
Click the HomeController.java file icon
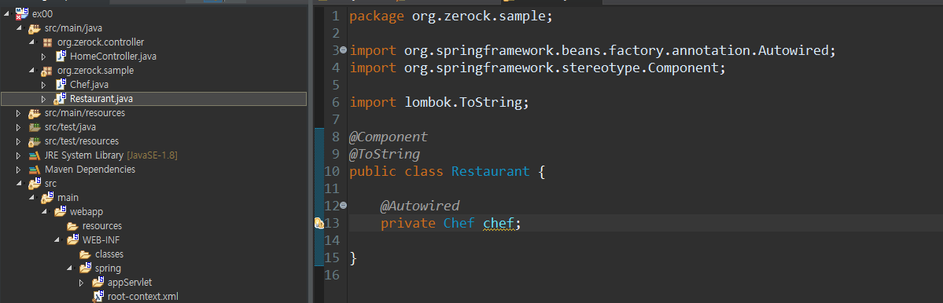click(x=60, y=57)
